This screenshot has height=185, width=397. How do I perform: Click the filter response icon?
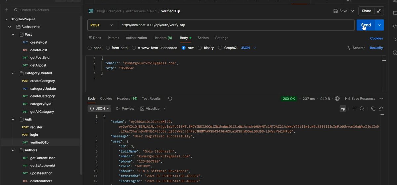click(x=354, y=109)
